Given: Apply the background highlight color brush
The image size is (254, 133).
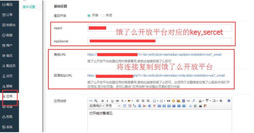Looking at the screenshot, I should point(129,101).
